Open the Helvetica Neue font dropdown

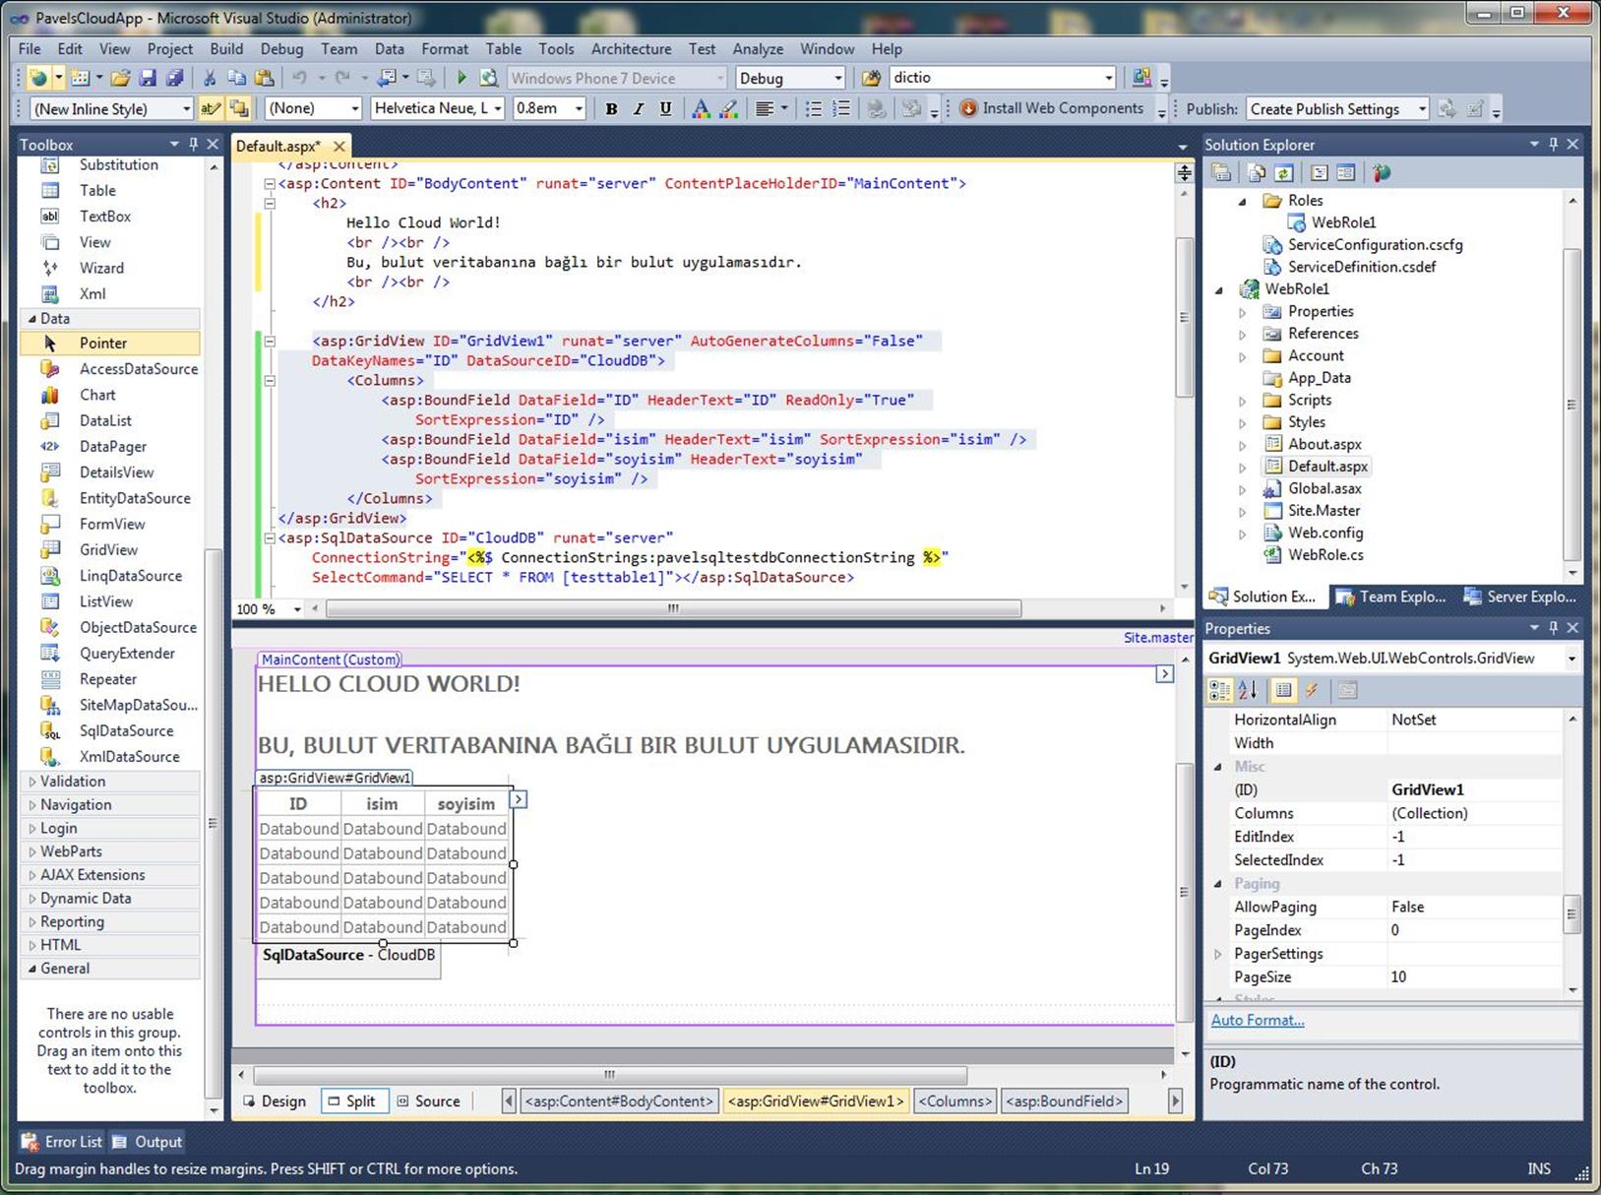tap(498, 108)
